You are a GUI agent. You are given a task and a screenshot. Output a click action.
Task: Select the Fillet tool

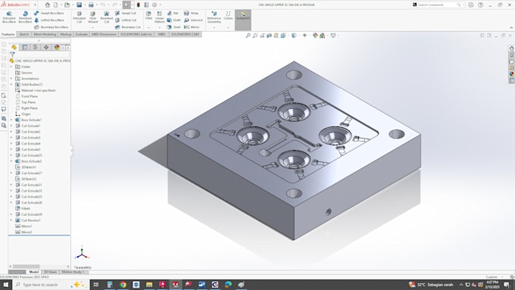[x=148, y=15]
